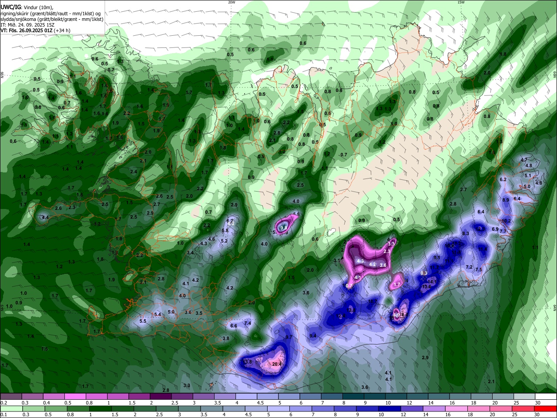Click the 5.1 precipitation value on the map
Screen dimensions: 557x418
click(x=528, y=176)
